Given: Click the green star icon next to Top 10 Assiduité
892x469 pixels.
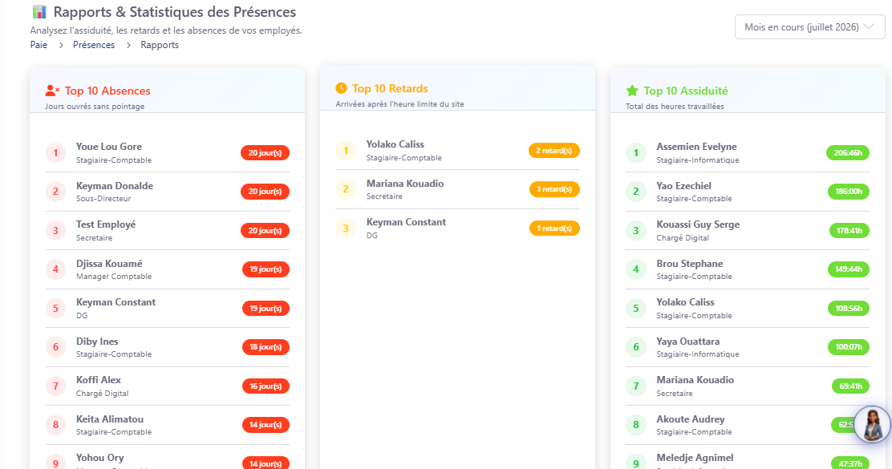Looking at the screenshot, I should coord(632,91).
